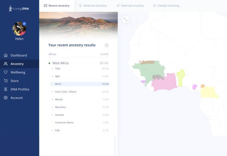
Task: Switch to the Recent ancestry tab
Action: point(57,5)
